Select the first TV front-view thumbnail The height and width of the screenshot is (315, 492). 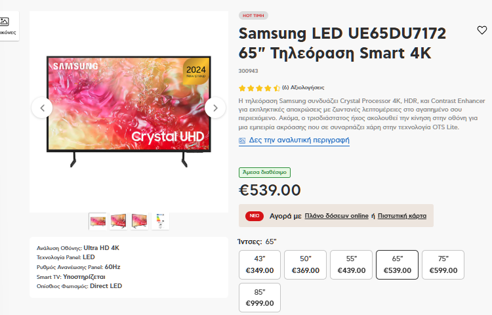click(98, 221)
